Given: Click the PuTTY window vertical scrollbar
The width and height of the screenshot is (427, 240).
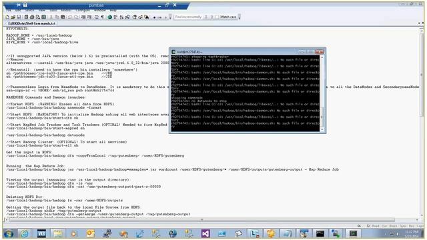Looking at the screenshot, I should (x=322, y=93).
